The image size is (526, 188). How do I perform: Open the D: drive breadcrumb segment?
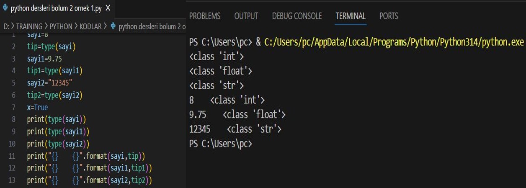pyautogui.click(x=6, y=26)
